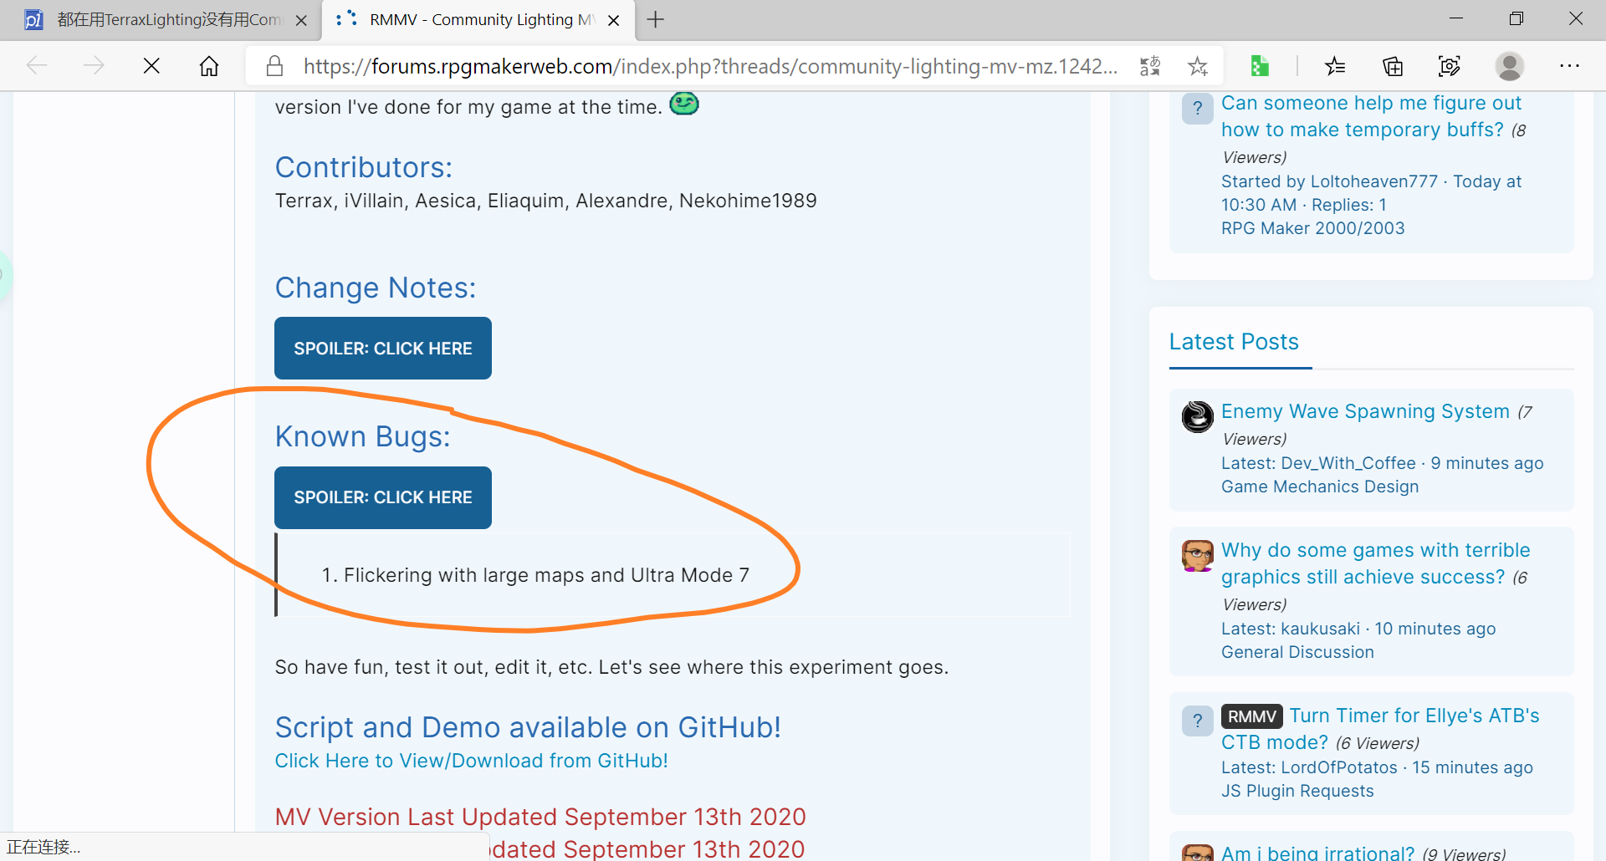The width and height of the screenshot is (1606, 861).
Task: View Loltoheaven777 user profile
Action: pyautogui.click(x=1374, y=181)
